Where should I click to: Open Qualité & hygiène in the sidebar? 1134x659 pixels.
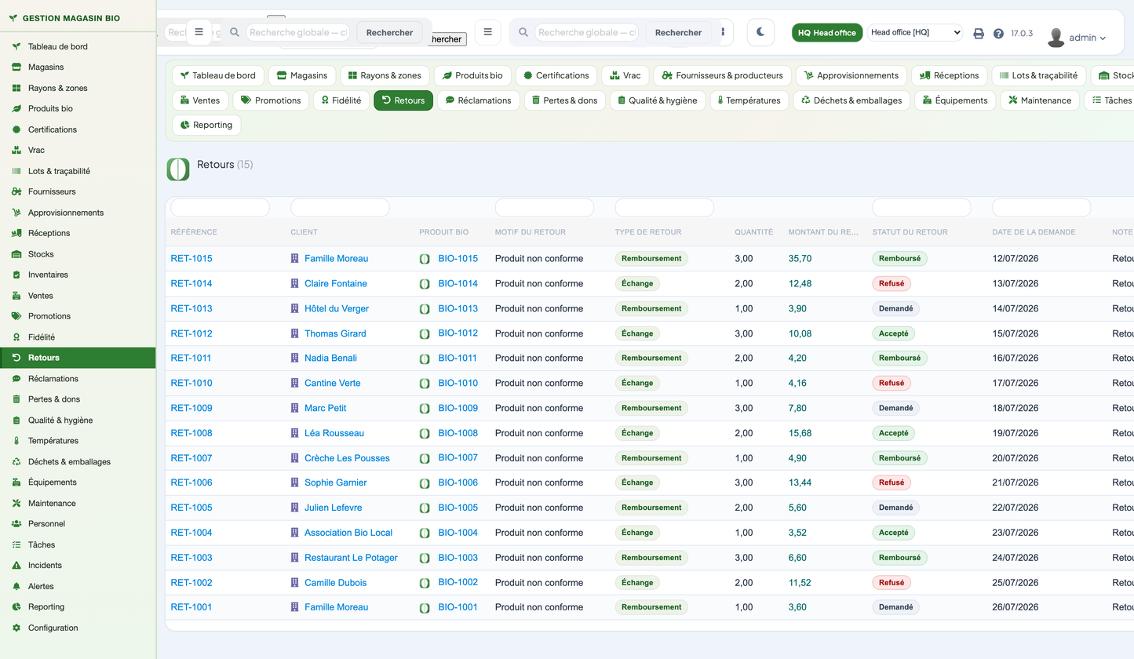(78, 421)
